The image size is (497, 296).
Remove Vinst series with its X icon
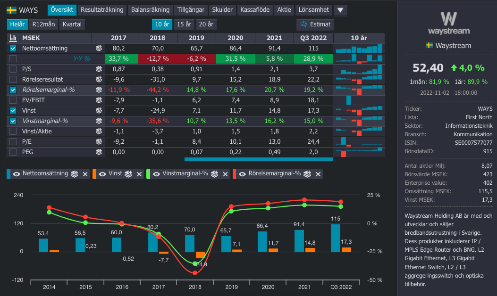point(139,174)
